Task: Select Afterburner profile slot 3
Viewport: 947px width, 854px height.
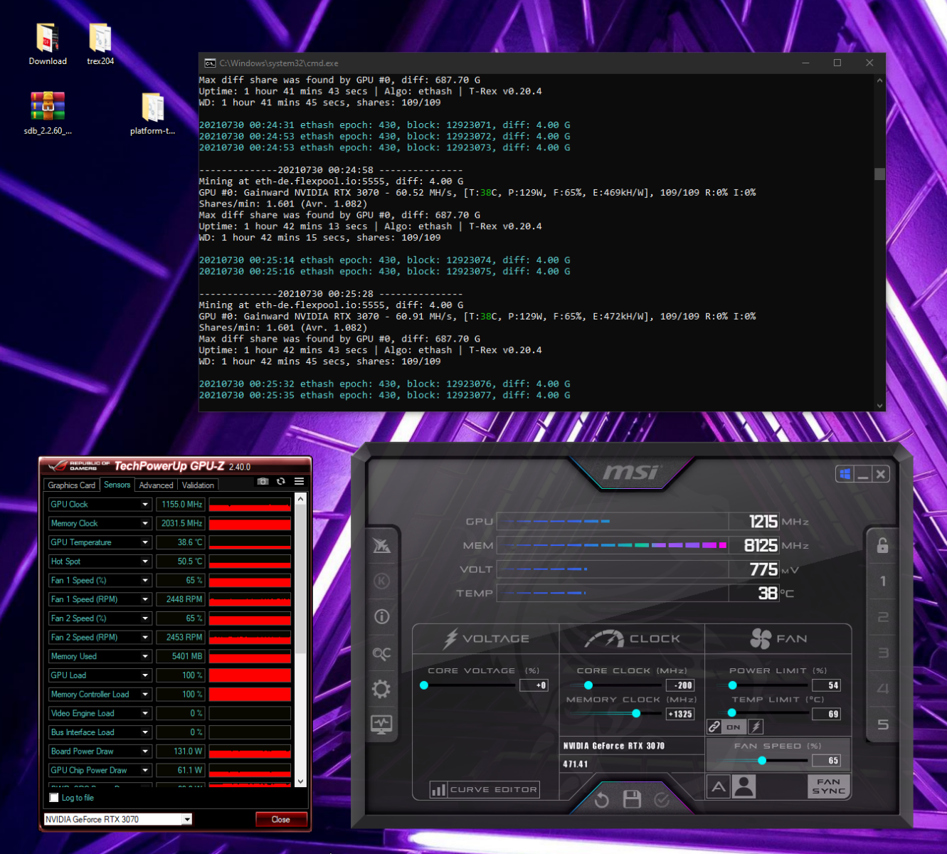Action: pyautogui.click(x=883, y=653)
